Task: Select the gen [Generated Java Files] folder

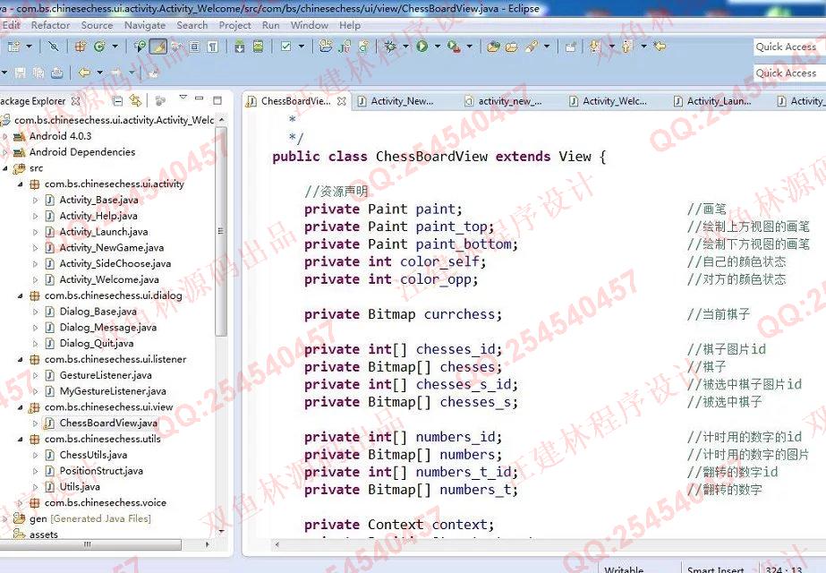Action: click(90, 518)
